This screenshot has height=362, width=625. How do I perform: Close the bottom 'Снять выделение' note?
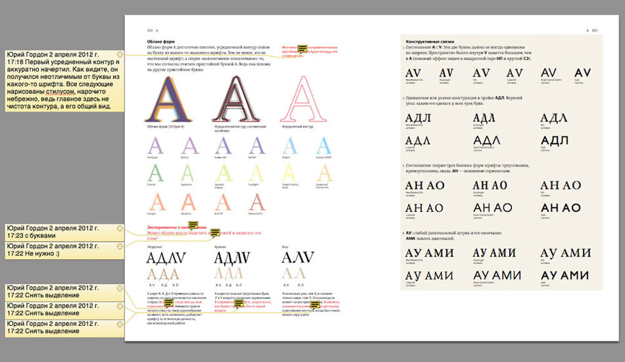[x=120, y=324]
